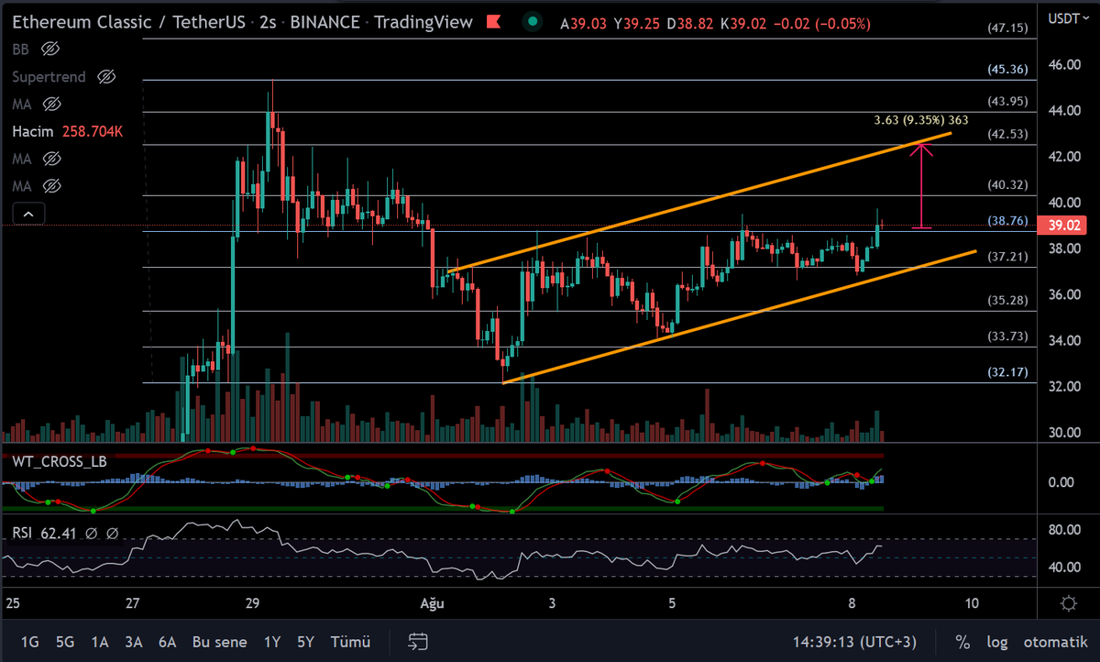Select the 3A time range
The width and height of the screenshot is (1100, 662).
[134, 642]
